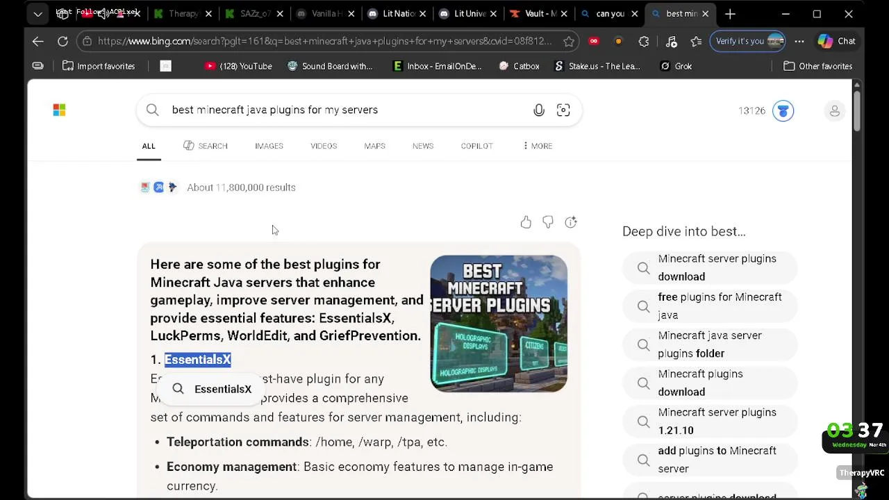Click Import favorites on bookmarks bar
The width and height of the screenshot is (889, 500).
(99, 66)
